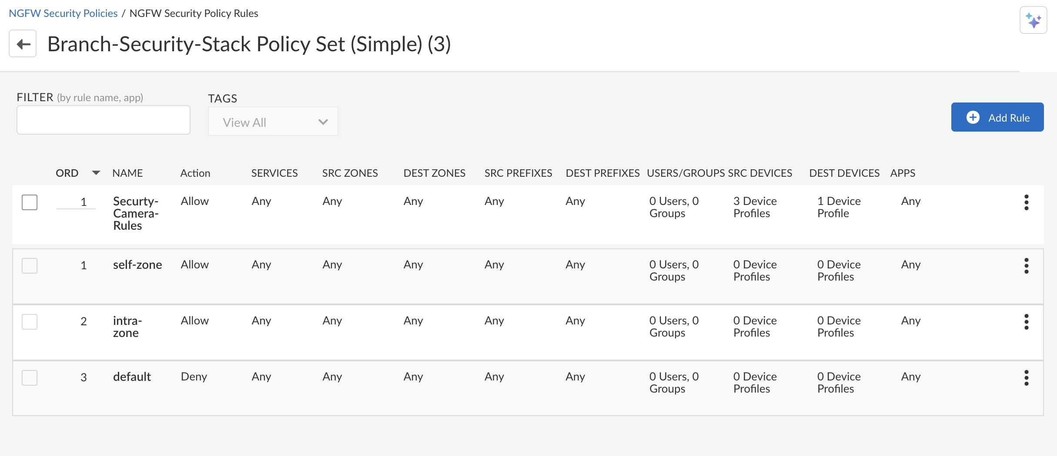Open kebab menu for Securty-Camera-Rules rule
1057x456 pixels.
(x=1026, y=202)
